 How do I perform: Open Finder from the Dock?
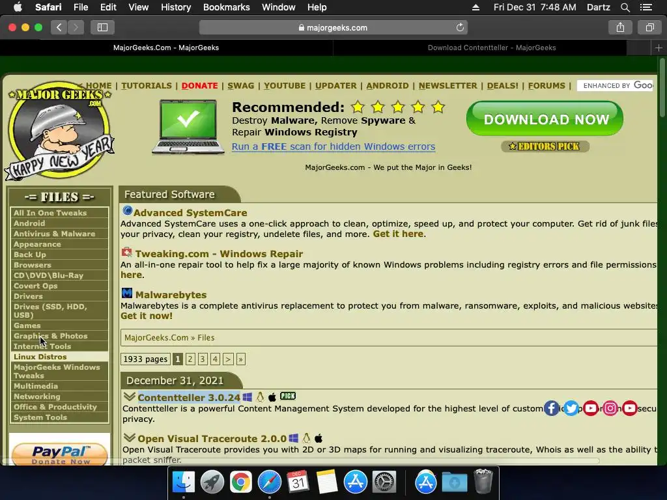[x=183, y=482]
